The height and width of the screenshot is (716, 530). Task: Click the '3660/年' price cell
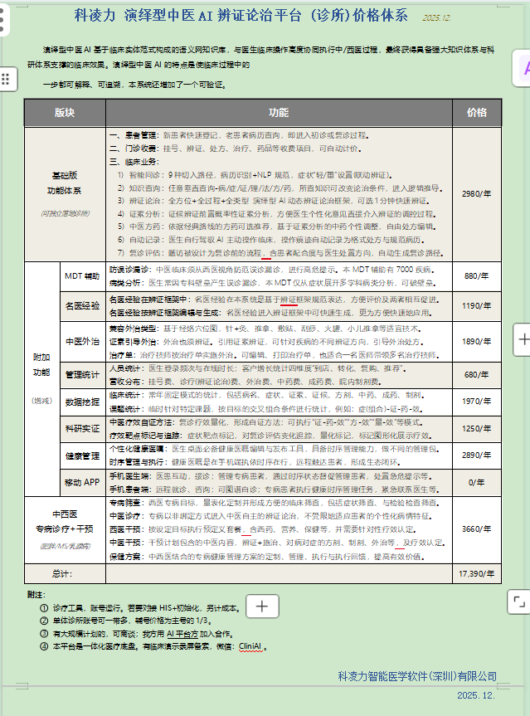pos(476,528)
